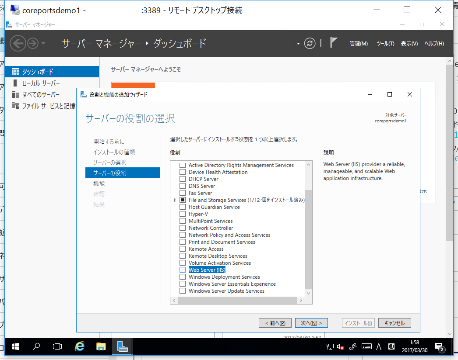Go to the サーバーの選択 wizard step

pos(110,163)
